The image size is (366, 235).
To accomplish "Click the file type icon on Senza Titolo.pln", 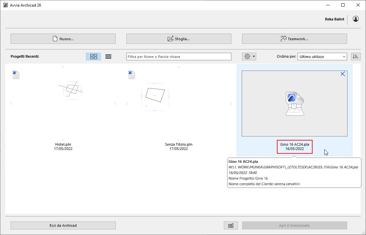I will 132,75.
